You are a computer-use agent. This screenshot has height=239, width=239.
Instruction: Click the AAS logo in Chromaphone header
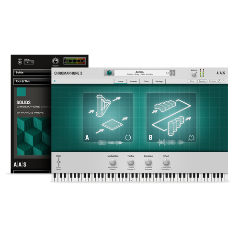221,73
